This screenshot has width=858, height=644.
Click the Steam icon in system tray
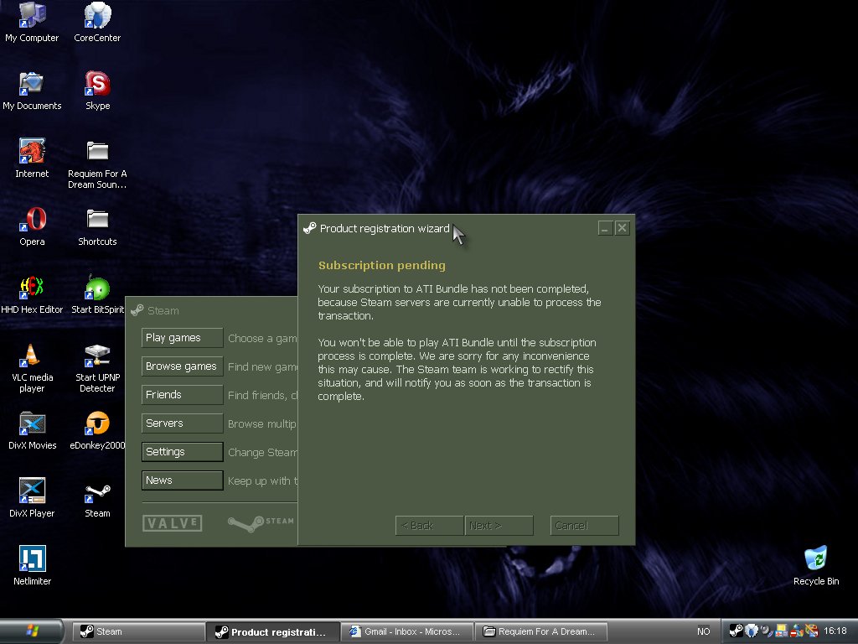pyautogui.click(x=736, y=631)
